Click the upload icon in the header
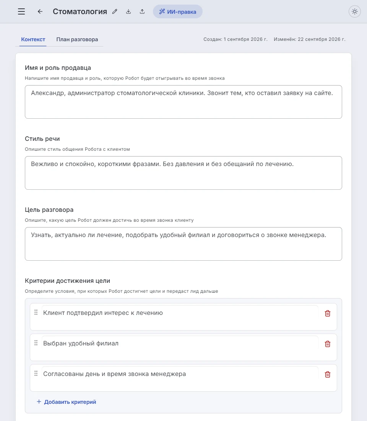367x421 pixels. coord(142,11)
